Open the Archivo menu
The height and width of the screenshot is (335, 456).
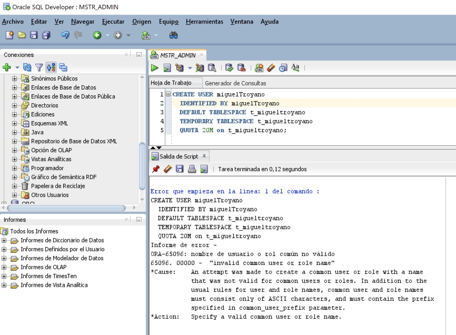click(13, 22)
